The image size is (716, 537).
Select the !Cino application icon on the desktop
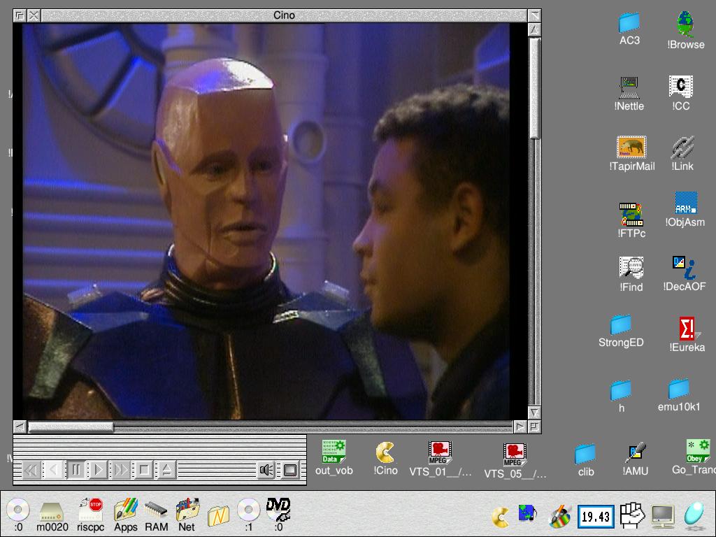coord(385,459)
